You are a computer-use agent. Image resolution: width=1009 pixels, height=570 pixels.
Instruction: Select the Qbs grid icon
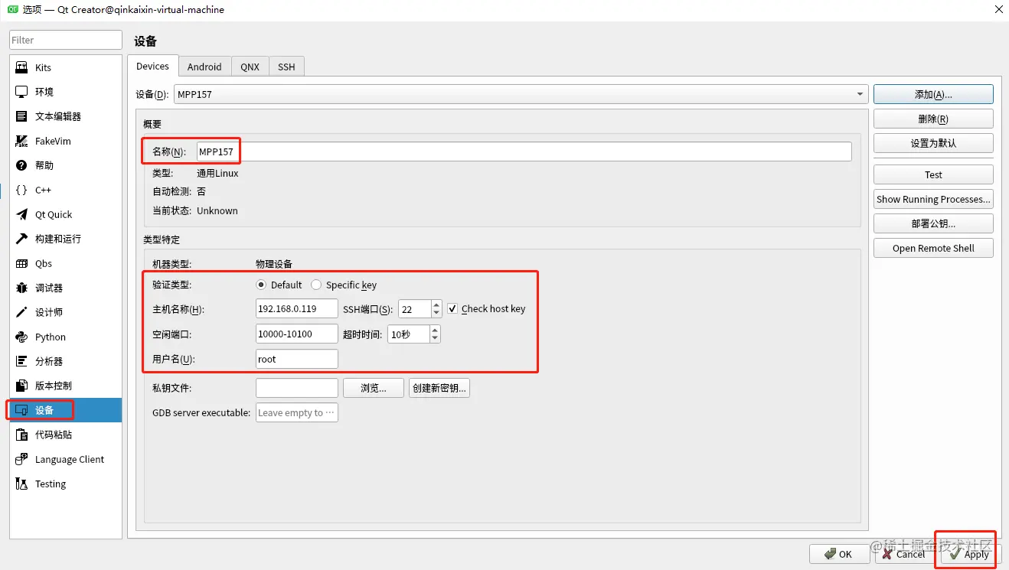pyautogui.click(x=21, y=263)
